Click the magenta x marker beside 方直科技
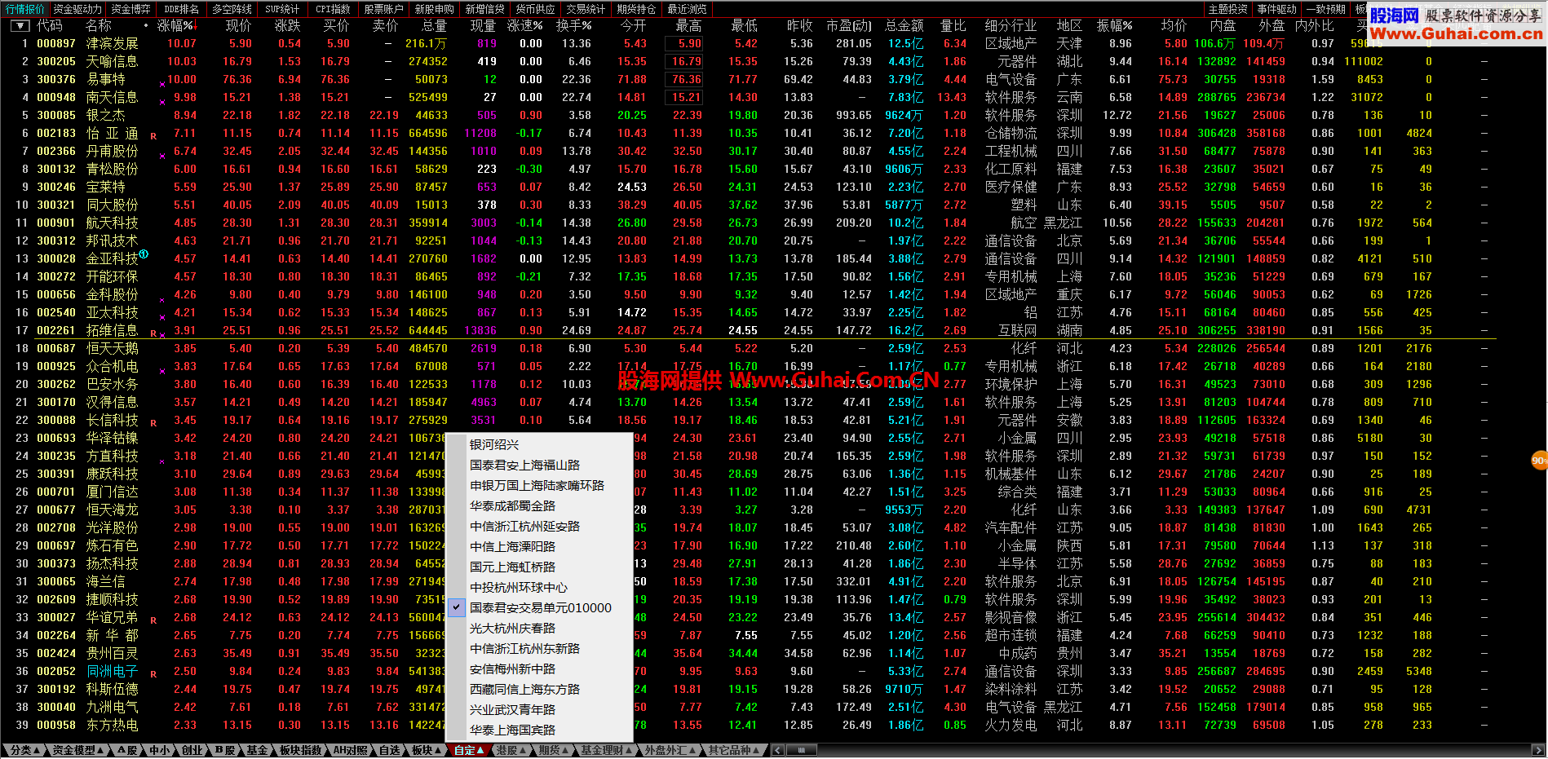This screenshot has width=1548, height=759. pos(162,461)
